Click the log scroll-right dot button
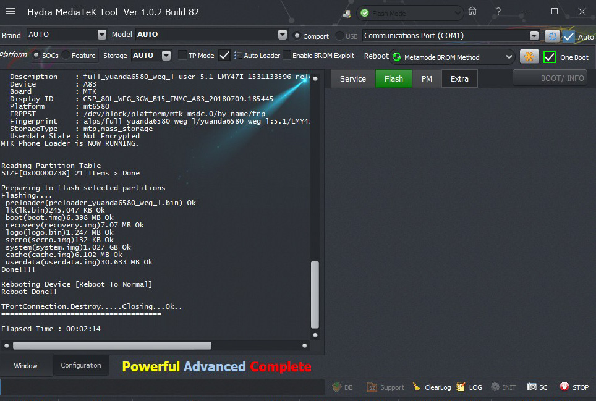596x401 pixels. point(304,345)
